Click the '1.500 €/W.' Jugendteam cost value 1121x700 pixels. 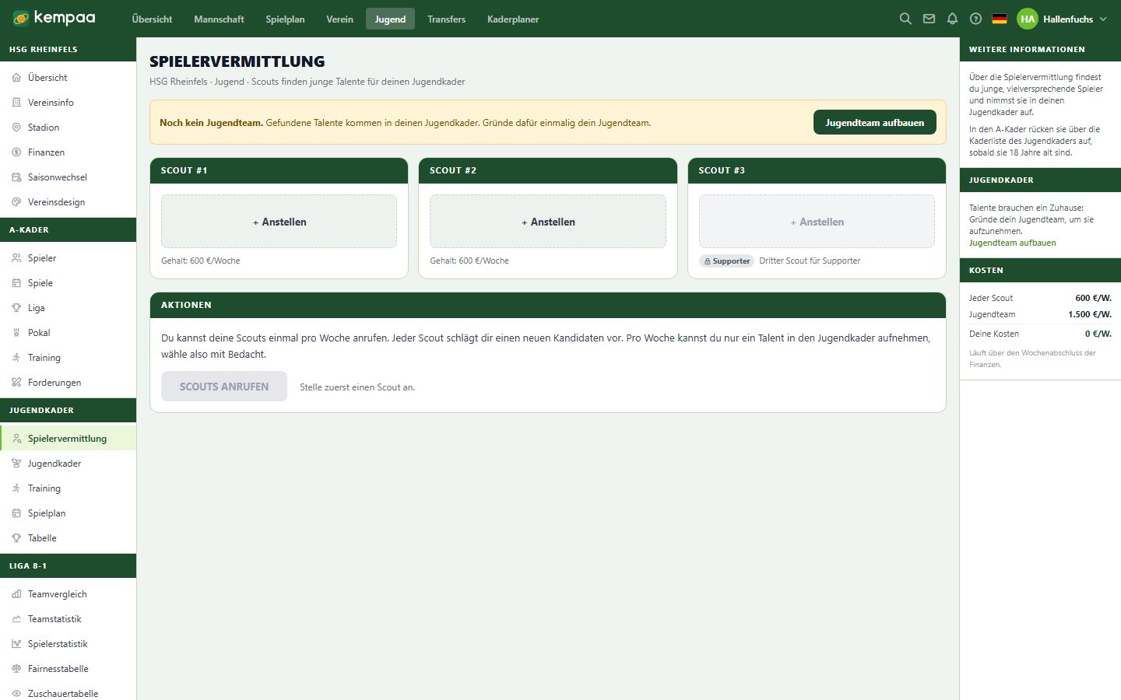click(1090, 314)
